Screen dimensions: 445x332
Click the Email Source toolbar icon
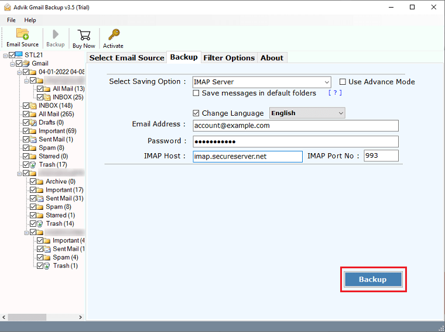coord(22,34)
